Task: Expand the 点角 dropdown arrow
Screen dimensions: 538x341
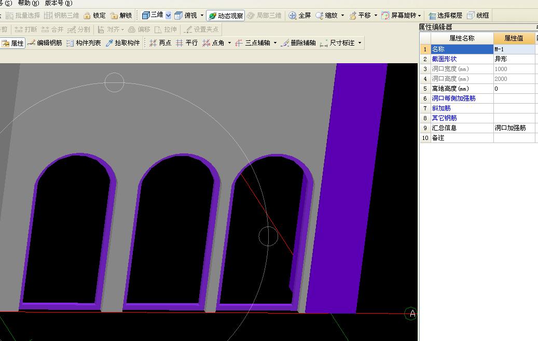Action: coord(229,43)
